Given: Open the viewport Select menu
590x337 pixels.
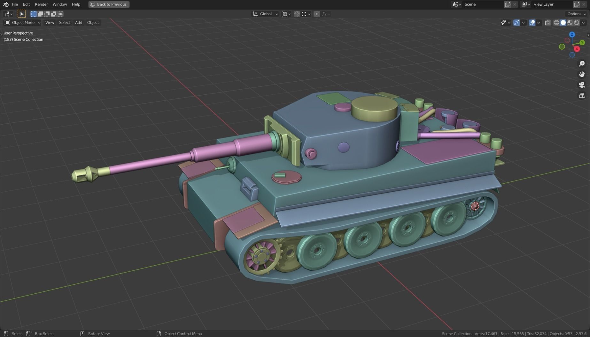Looking at the screenshot, I should 65,23.
